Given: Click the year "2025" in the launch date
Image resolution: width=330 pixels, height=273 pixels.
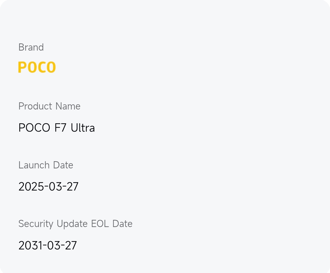Looking at the screenshot, I should (x=30, y=187).
